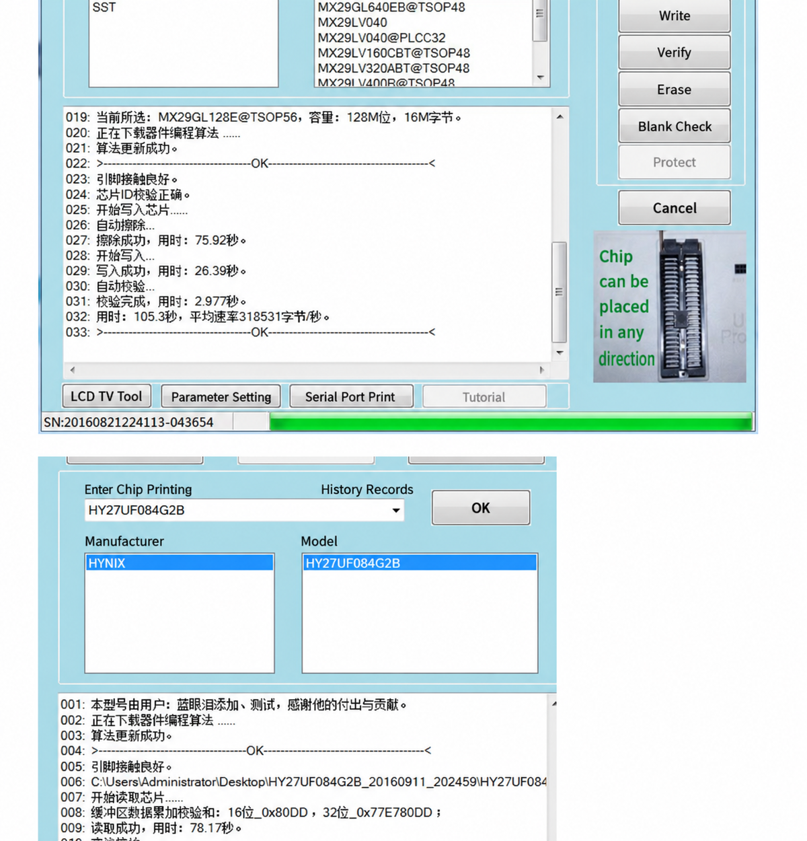Viewport: 807px width, 841px height.
Task: Cancel the current operation
Action: [x=674, y=208]
